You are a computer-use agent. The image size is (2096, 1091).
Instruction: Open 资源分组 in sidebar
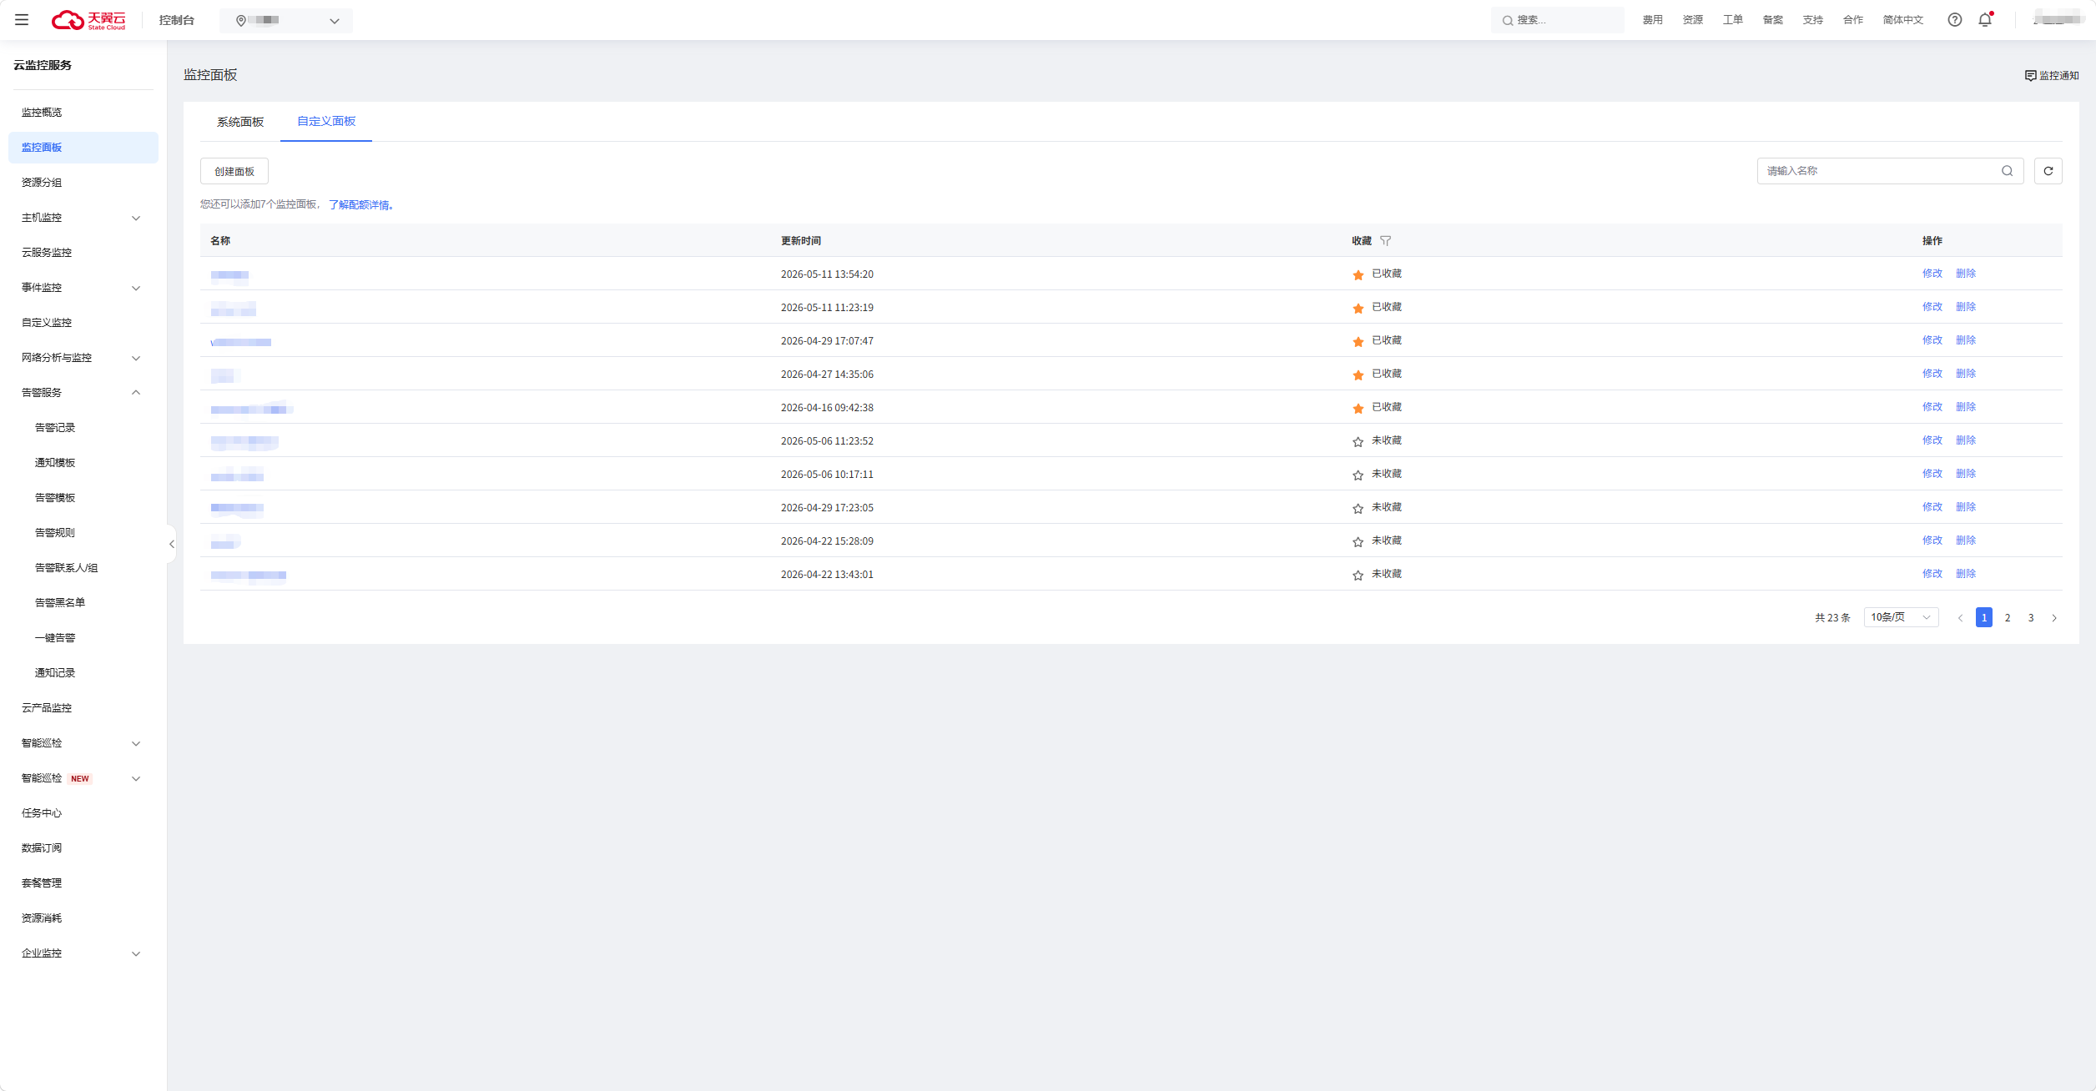(x=42, y=183)
